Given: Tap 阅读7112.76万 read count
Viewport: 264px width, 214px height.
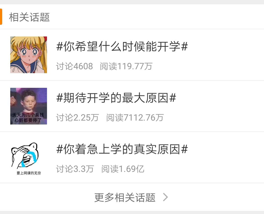Looking at the screenshot, I should click(135, 118).
